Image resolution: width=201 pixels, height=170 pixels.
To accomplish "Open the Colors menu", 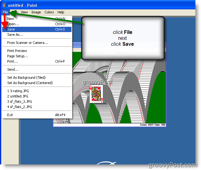I will tap(49, 12).
